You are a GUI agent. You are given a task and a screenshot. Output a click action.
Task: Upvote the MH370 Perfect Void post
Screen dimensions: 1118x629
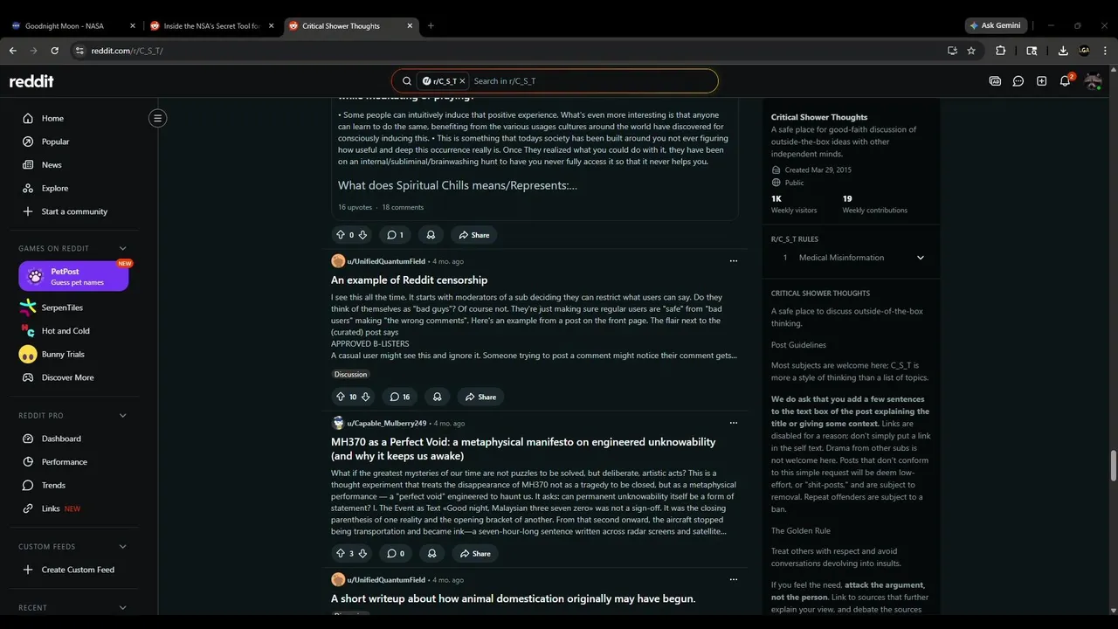click(x=341, y=553)
